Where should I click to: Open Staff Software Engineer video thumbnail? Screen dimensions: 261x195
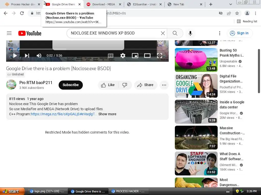click(x=196, y=163)
